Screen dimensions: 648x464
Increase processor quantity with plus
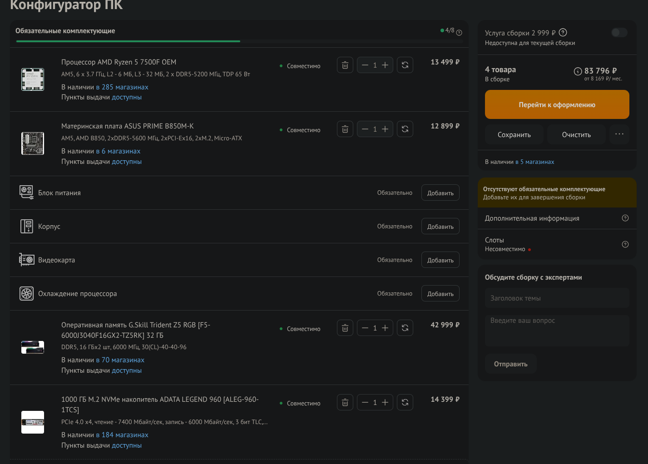coord(385,65)
